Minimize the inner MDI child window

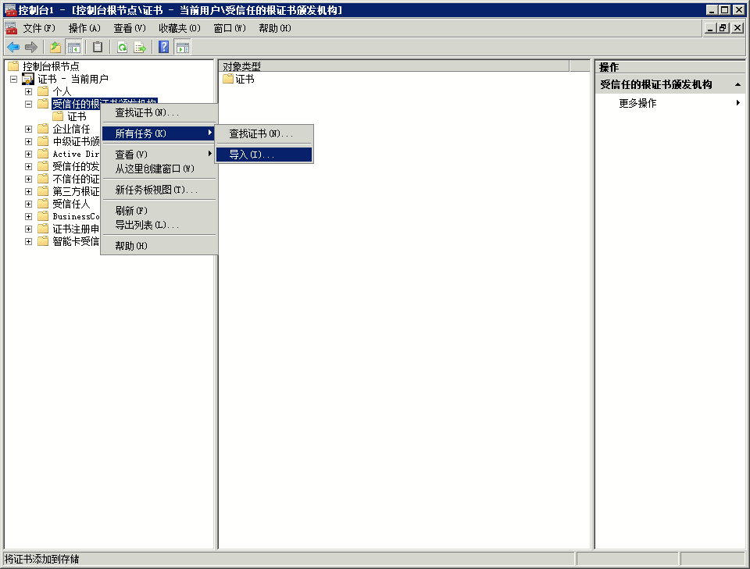tap(711, 28)
